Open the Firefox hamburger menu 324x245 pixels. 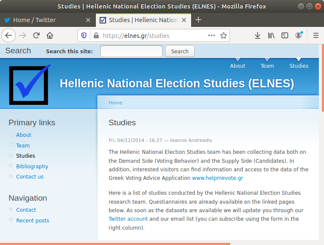[x=316, y=35]
